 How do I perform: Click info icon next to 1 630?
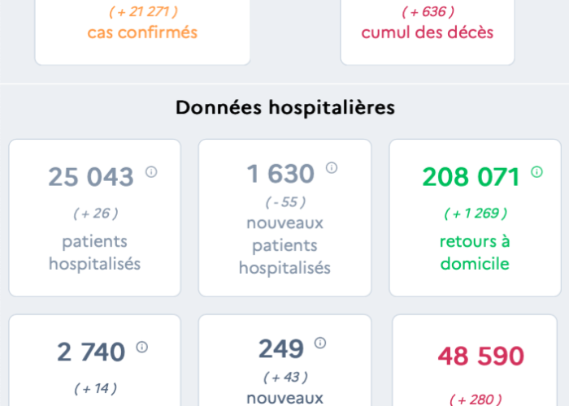click(332, 168)
